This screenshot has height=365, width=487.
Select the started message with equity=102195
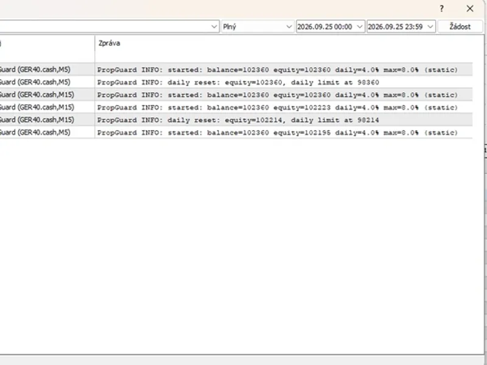pyautogui.click(x=278, y=133)
